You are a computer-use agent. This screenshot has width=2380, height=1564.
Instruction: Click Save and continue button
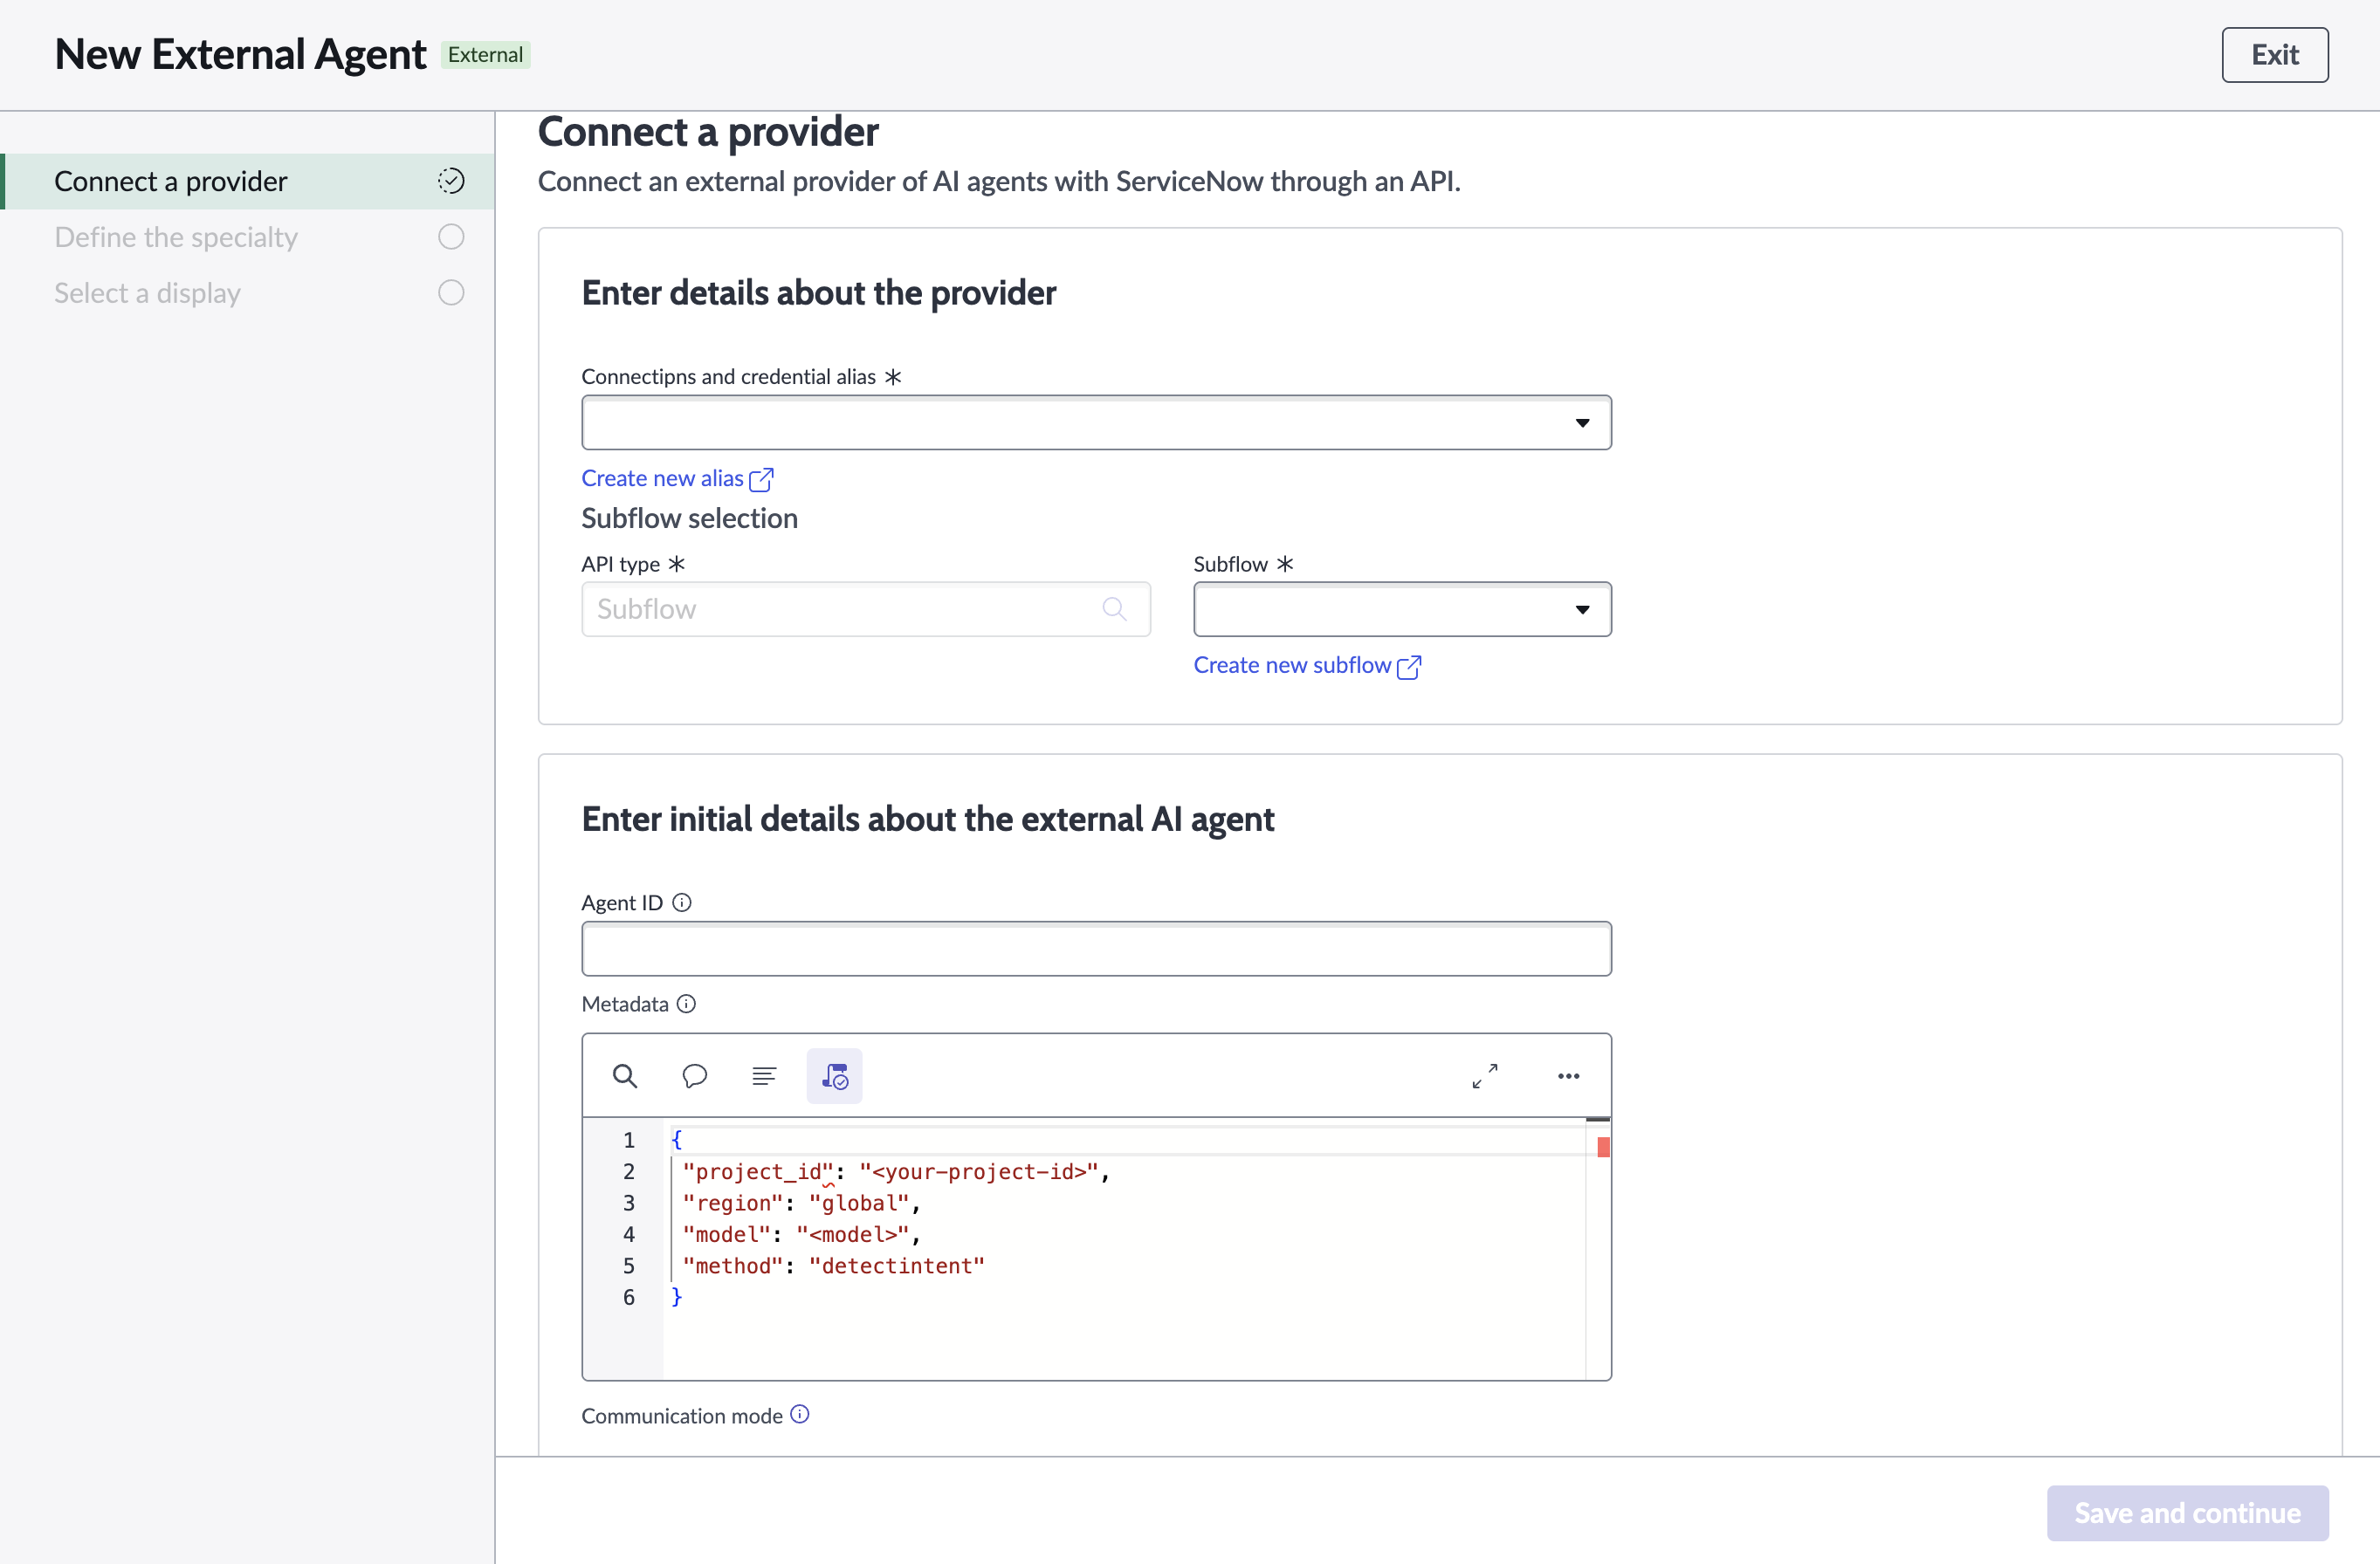pyautogui.click(x=2187, y=1512)
